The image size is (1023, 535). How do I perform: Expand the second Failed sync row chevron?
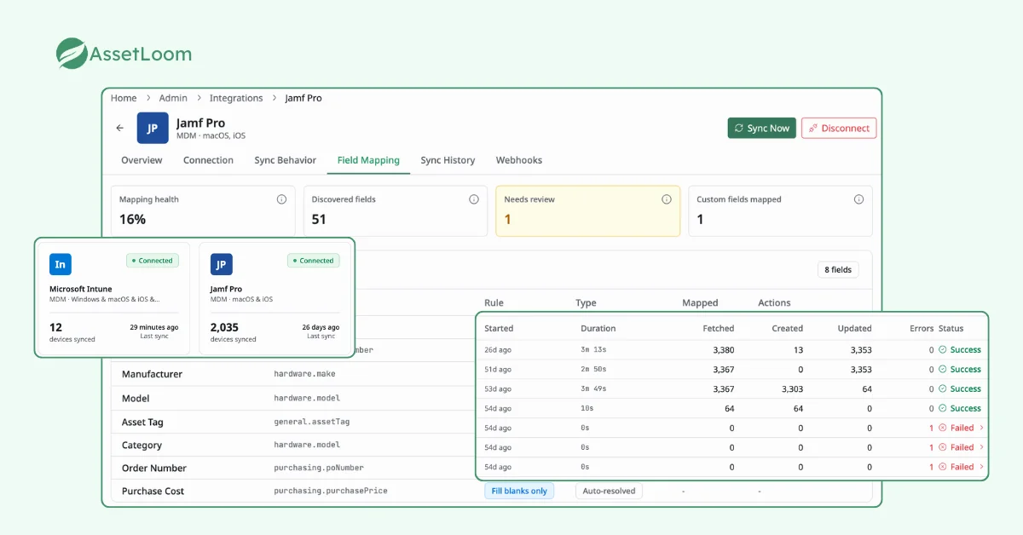point(981,447)
